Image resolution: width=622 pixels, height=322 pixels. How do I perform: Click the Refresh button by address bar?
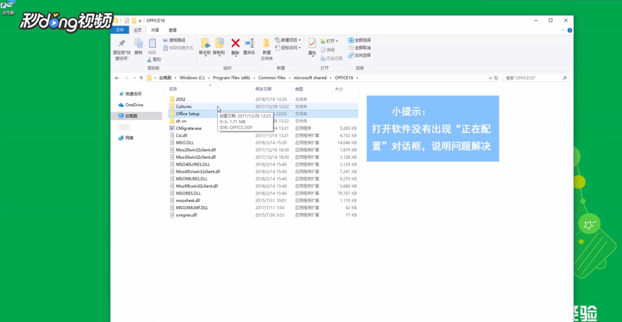(496, 78)
